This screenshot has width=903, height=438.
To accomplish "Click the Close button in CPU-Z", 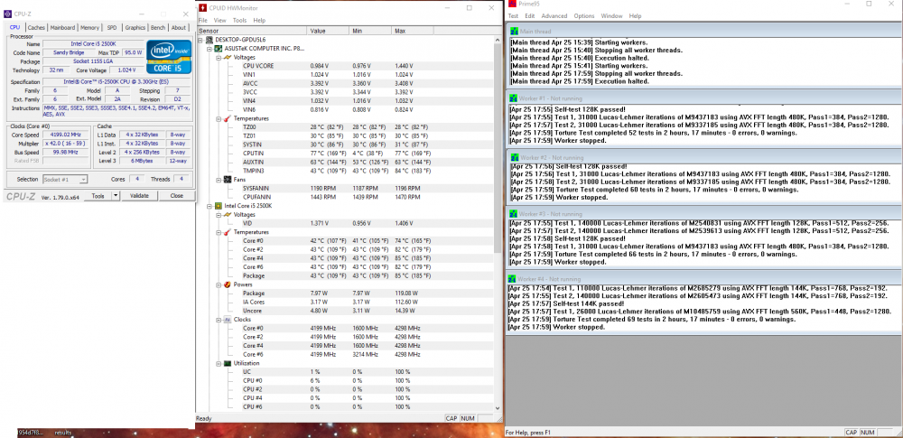I will click(x=176, y=195).
